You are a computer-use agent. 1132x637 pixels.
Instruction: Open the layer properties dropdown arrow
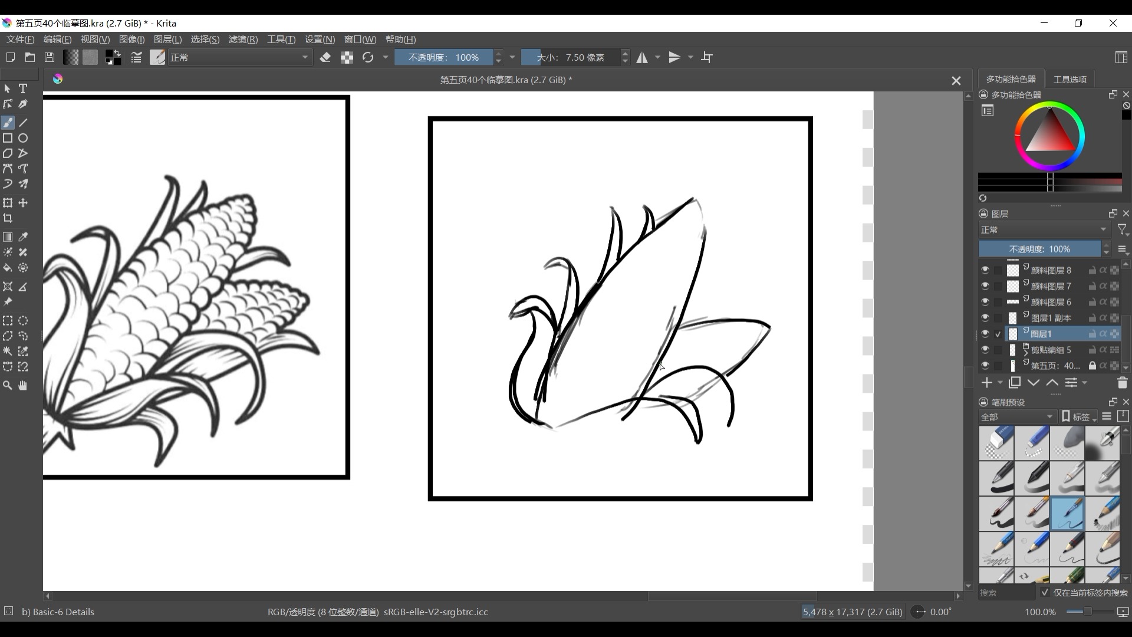pos(1084,383)
